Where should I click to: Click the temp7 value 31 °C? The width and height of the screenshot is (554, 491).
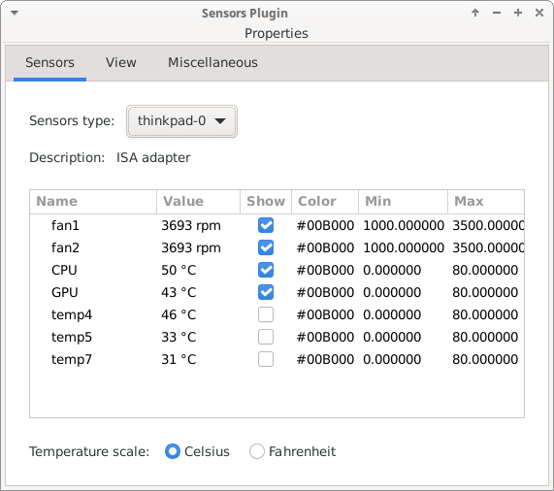coord(179,359)
